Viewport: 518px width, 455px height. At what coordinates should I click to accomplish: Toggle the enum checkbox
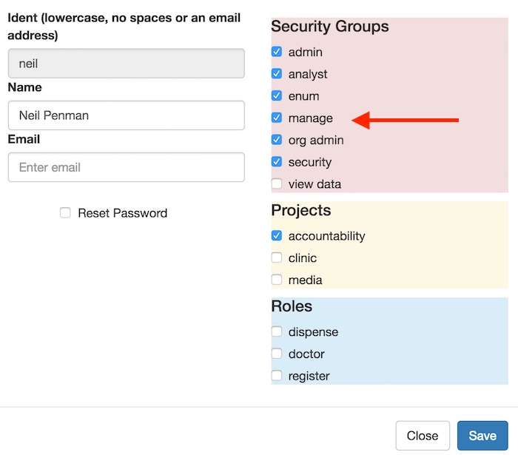(277, 96)
